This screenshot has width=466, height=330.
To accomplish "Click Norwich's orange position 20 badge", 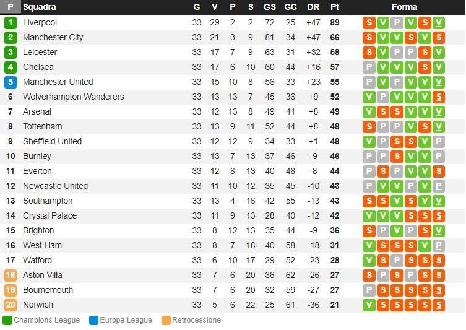I will click(11, 305).
